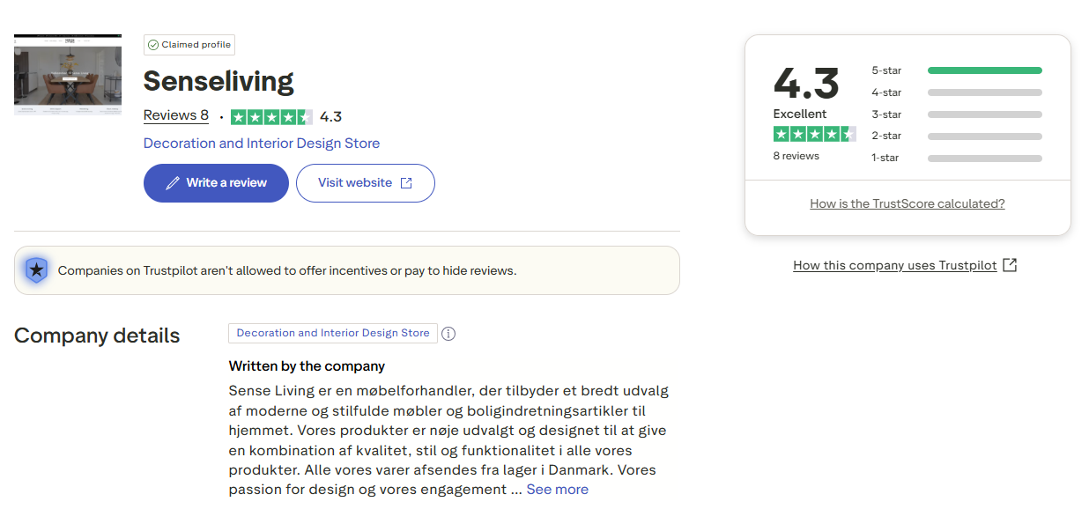Open the Decoration and Interior Design Store tag

tap(333, 333)
